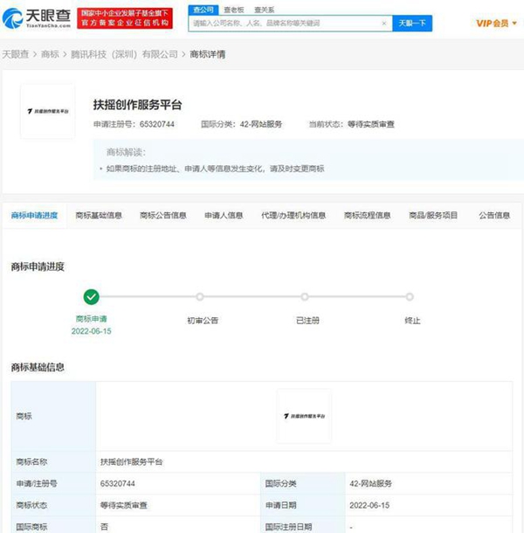
Task: Click the trademark logo thumbnail at top
Action: pyautogui.click(x=47, y=112)
